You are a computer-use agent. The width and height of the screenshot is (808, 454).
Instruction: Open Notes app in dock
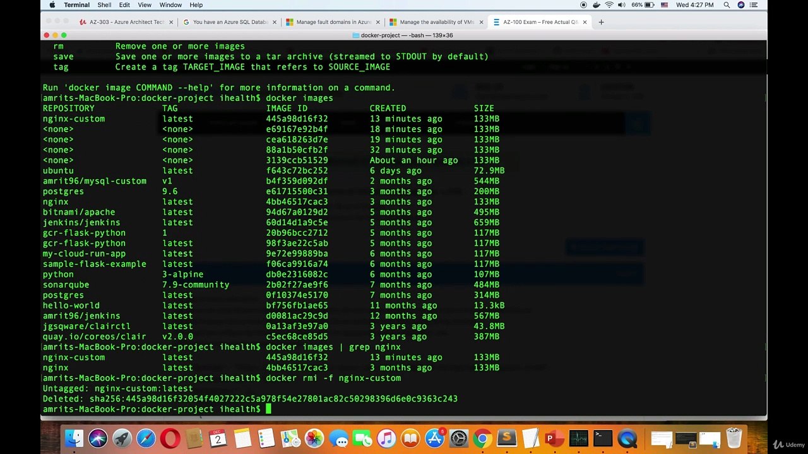point(242,438)
